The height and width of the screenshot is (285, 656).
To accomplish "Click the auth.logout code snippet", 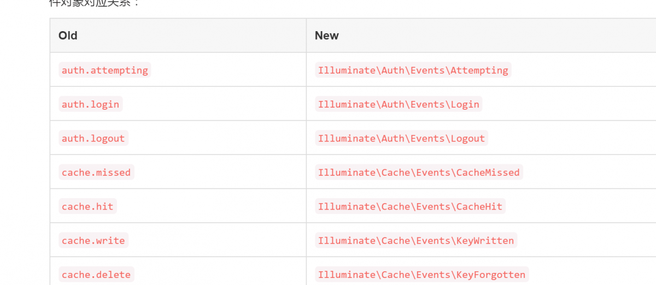I will pos(93,138).
